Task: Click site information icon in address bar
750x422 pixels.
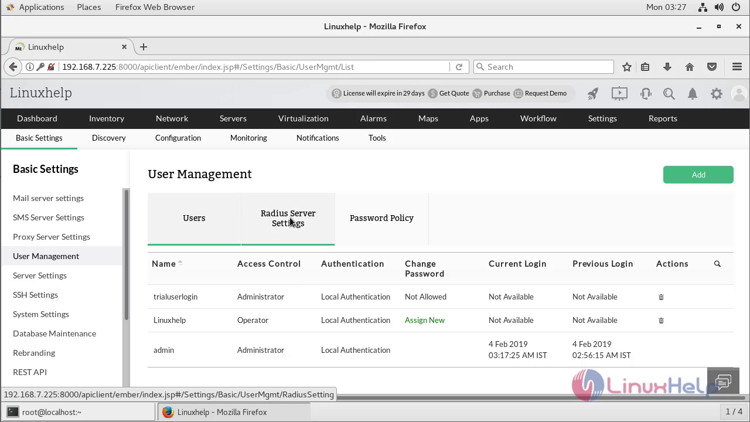Action: pos(29,67)
